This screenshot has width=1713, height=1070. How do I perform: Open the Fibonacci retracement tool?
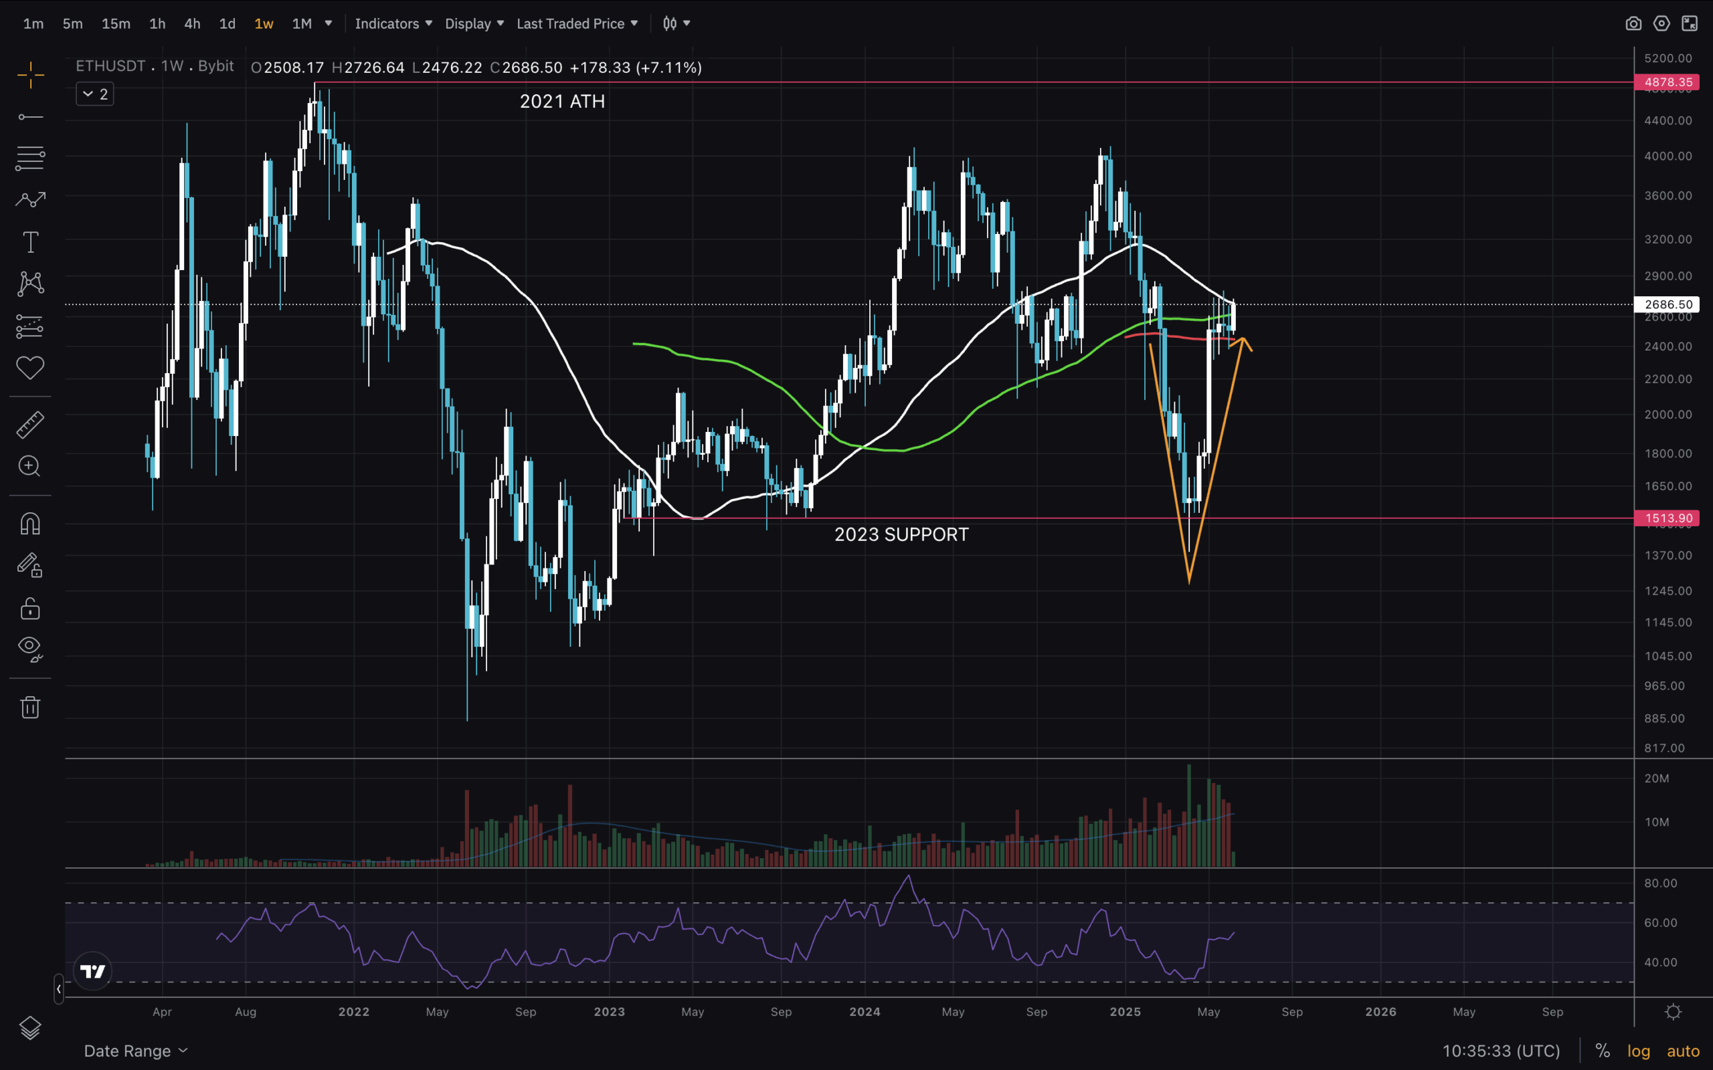pyautogui.click(x=30, y=158)
